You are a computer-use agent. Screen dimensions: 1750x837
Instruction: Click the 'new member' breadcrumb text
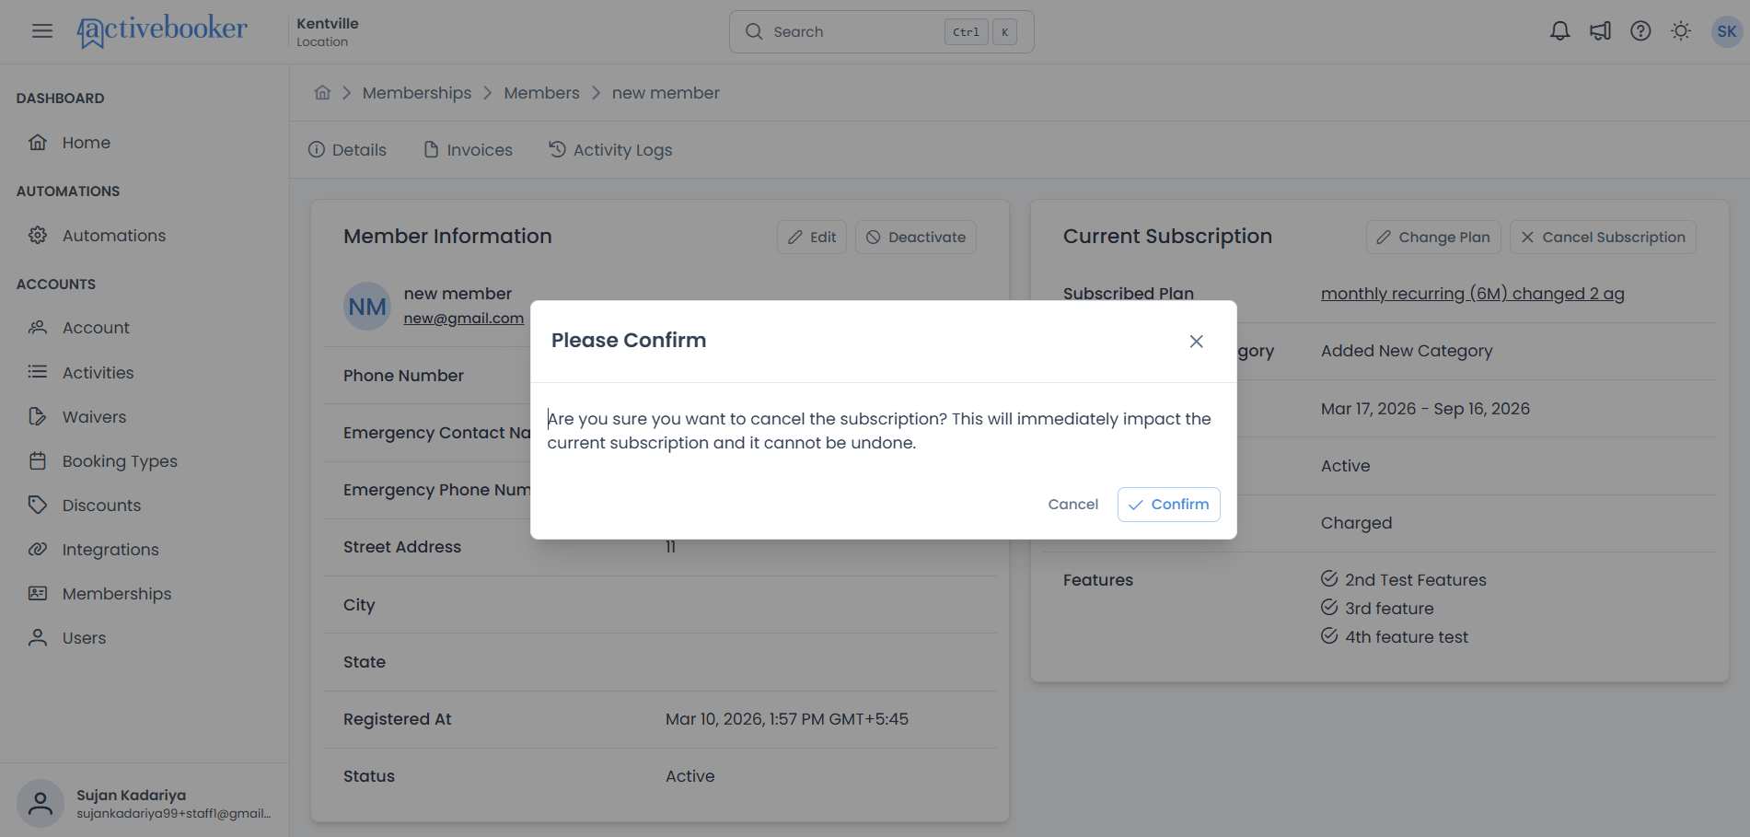tap(666, 93)
